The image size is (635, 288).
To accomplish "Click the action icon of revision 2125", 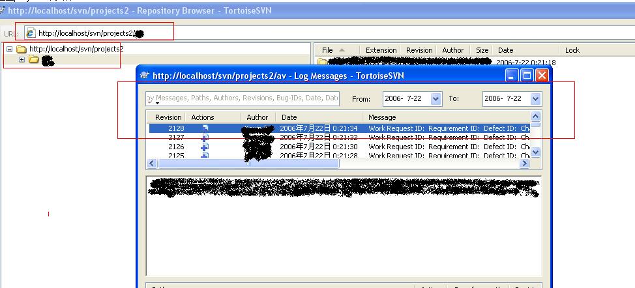I will 205,154.
